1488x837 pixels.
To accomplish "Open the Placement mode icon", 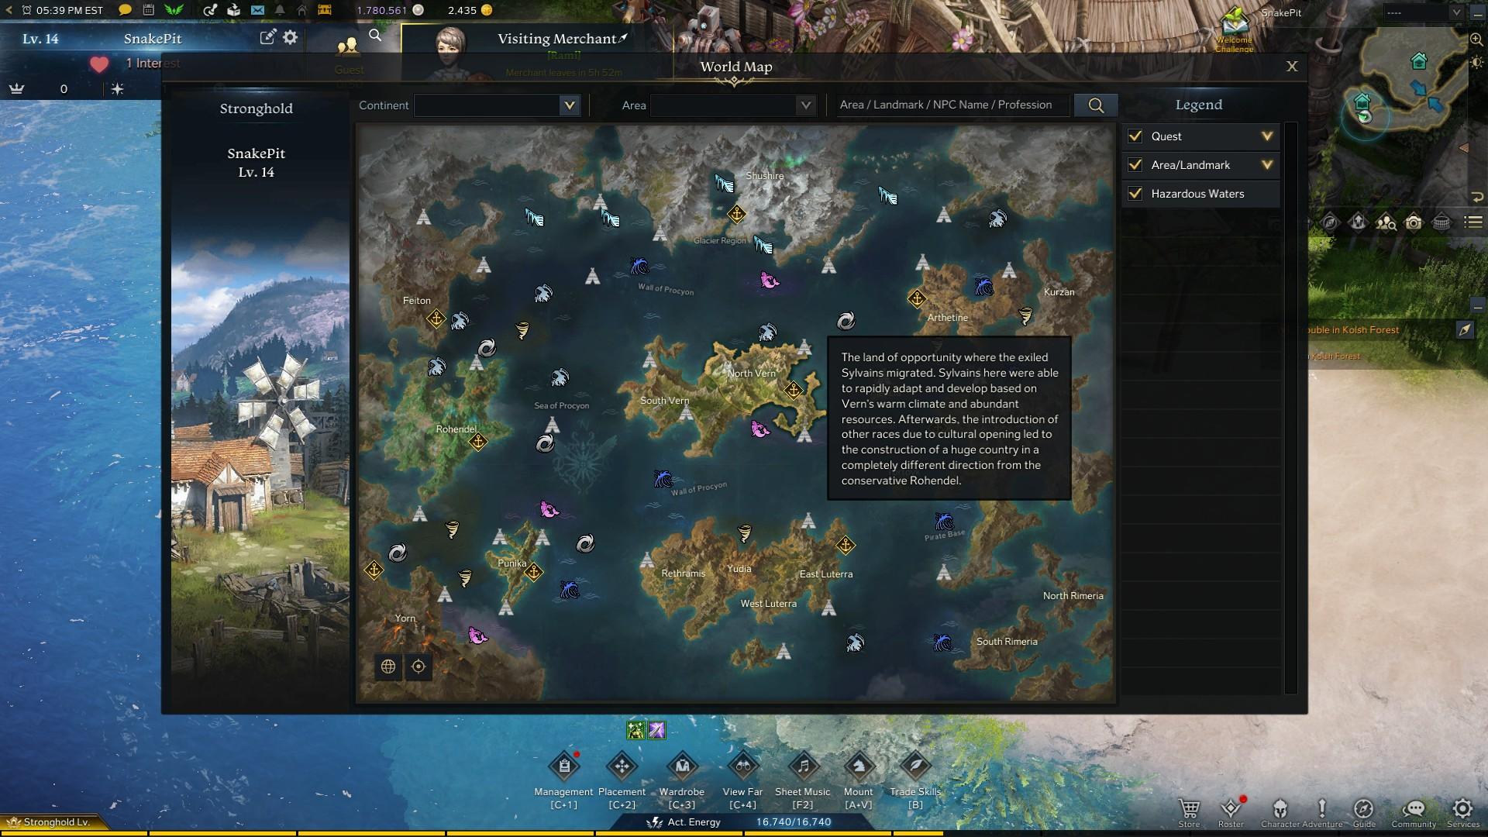I will pyautogui.click(x=622, y=766).
